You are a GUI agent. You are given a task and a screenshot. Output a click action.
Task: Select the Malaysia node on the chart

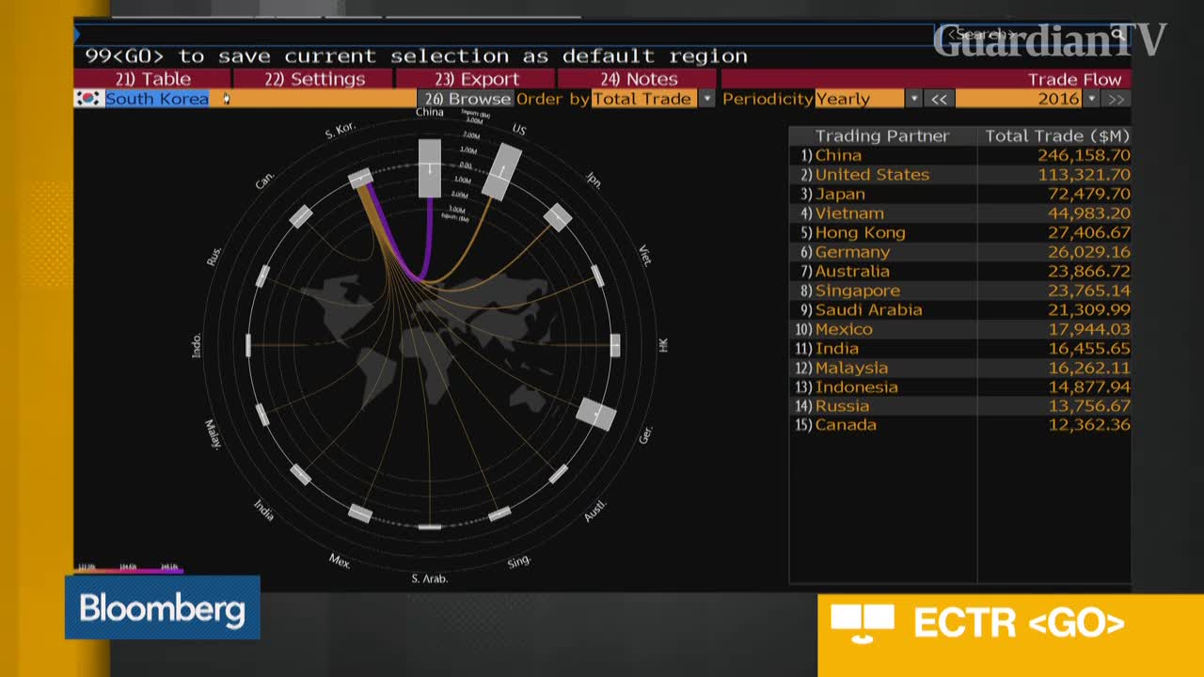261,415
